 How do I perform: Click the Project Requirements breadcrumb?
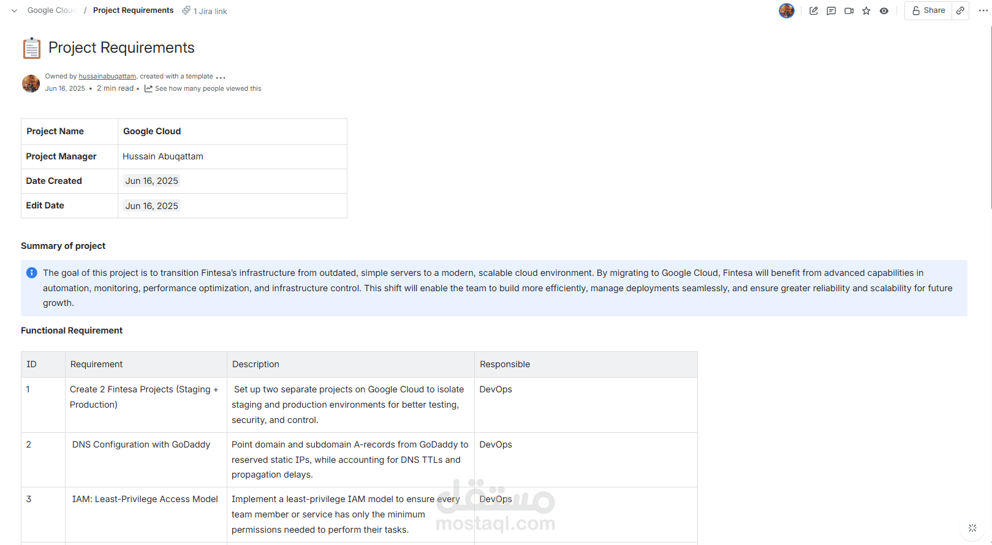click(x=133, y=10)
